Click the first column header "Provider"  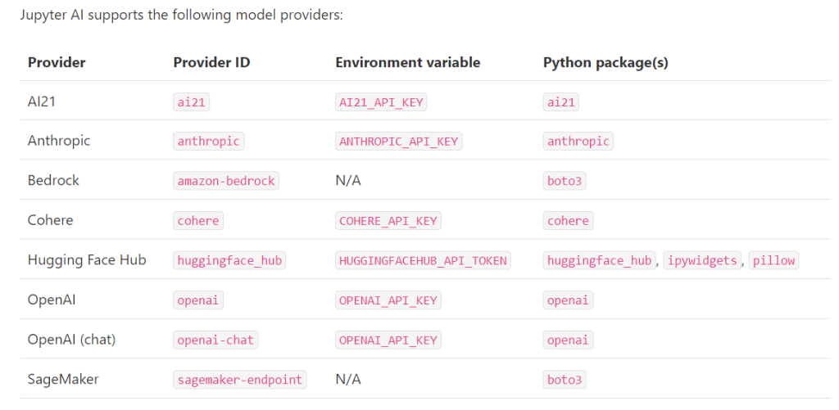tap(57, 62)
